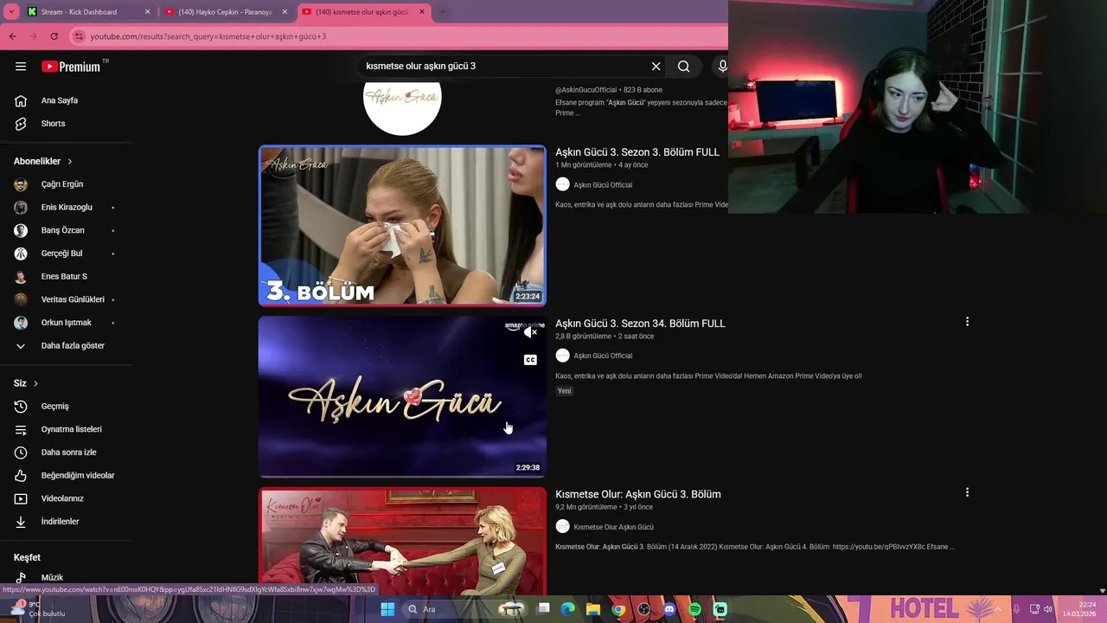1107x623 pixels.
Task: Play the red couch Kısmetse Olur thumbnail
Action: pyautogui.click(x=402, y=540)
